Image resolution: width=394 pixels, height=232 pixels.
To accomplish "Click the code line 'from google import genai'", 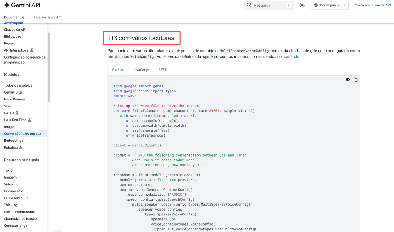I will (x=139, y=86).
